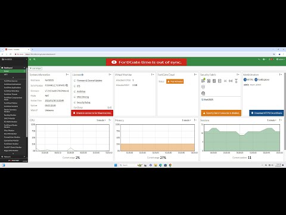
Task: Open the search icon in green header
Action: tap(35, 59)
